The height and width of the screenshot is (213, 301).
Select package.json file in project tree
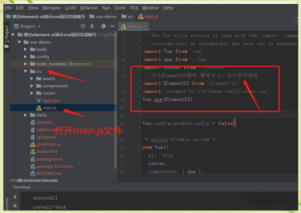(49, 159)
